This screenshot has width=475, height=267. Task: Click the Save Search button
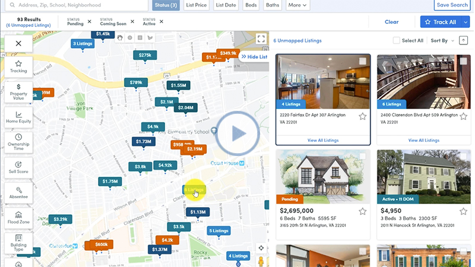pos(452,5)
